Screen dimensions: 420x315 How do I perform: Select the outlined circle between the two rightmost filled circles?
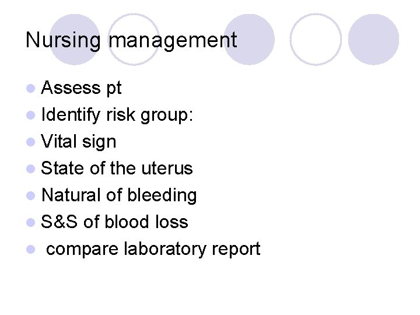pyautogui.click(x=315, y=40)
